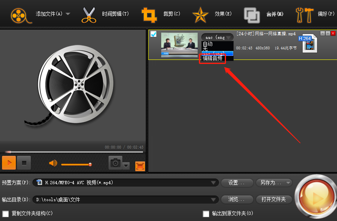337x221 pixels.
Task: Start conversion with big orange round button
Action: (316, 198)
